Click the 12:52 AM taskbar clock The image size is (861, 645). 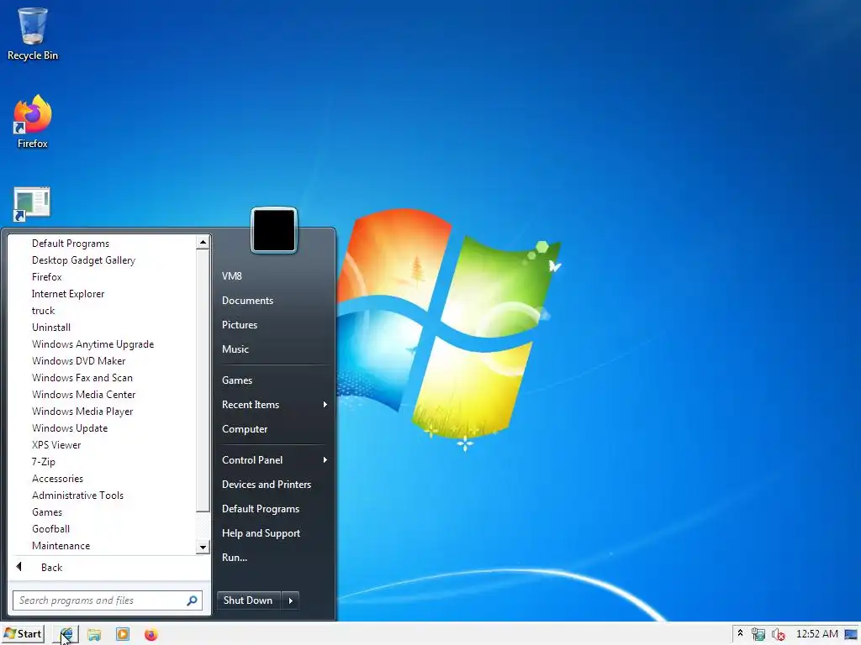[817, 634]
